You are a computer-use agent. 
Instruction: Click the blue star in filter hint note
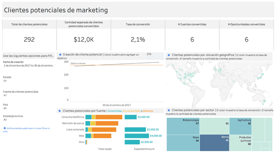(5, 128)
